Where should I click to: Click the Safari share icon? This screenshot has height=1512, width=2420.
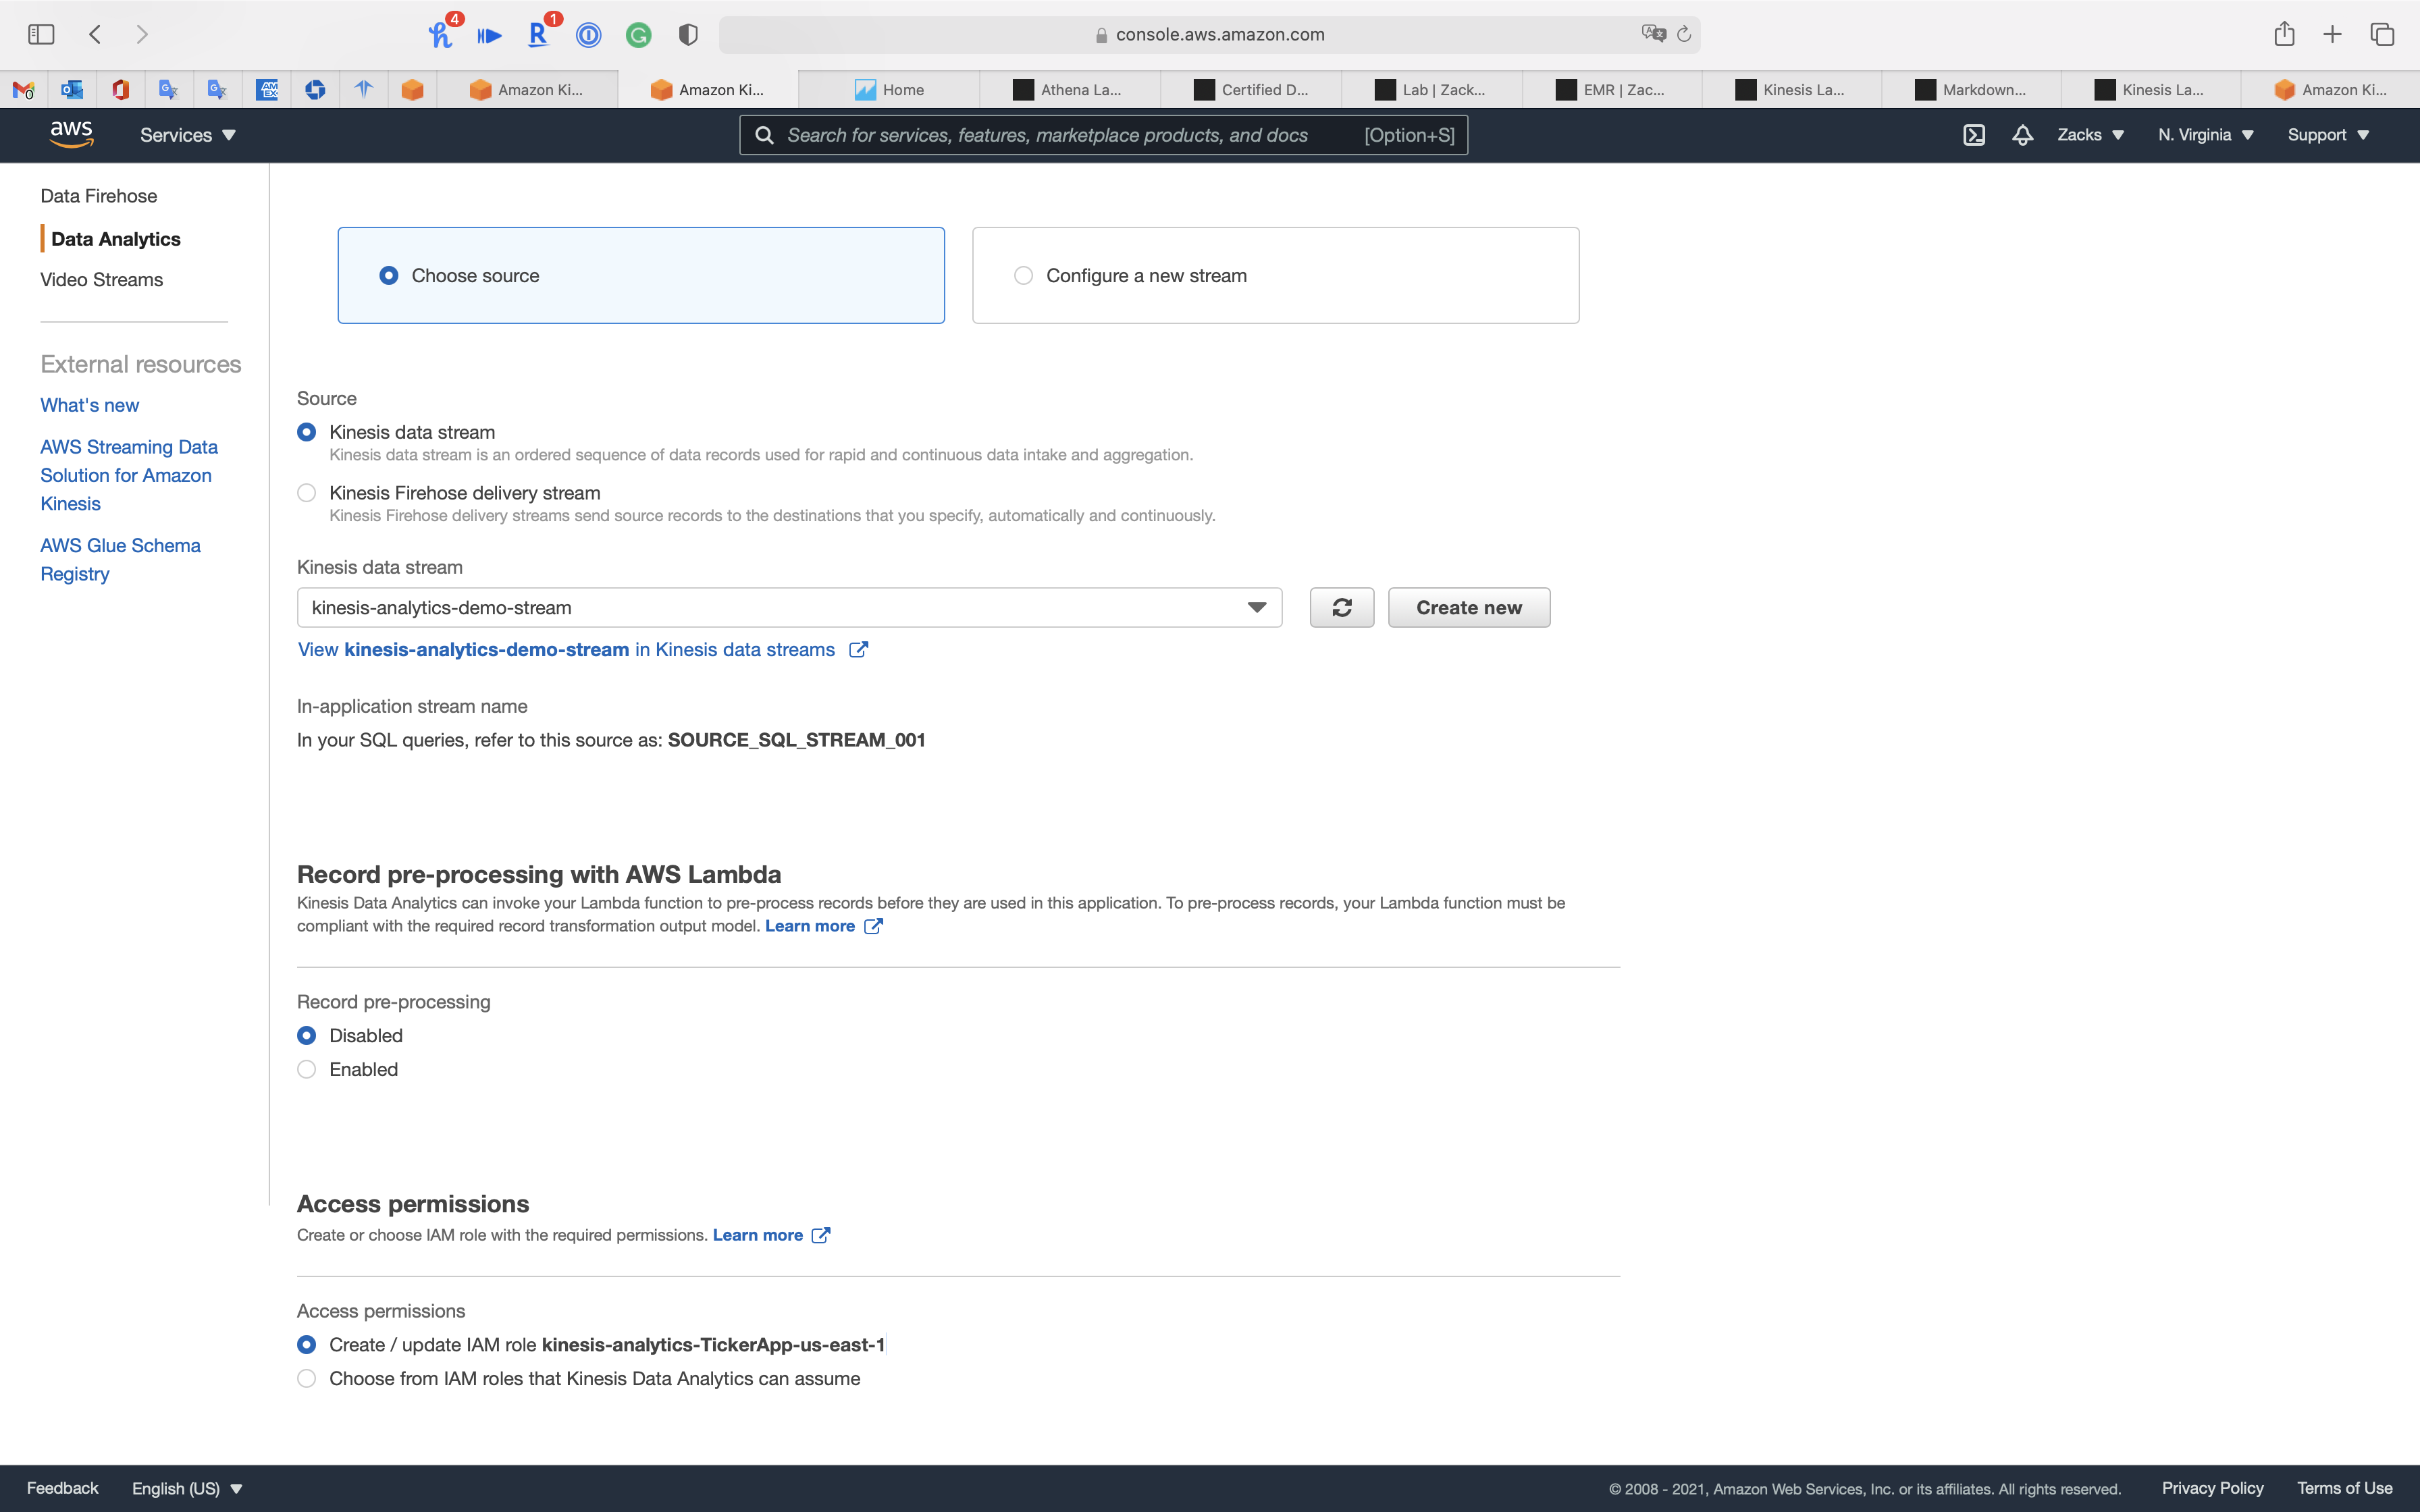tap(2284, 34)
